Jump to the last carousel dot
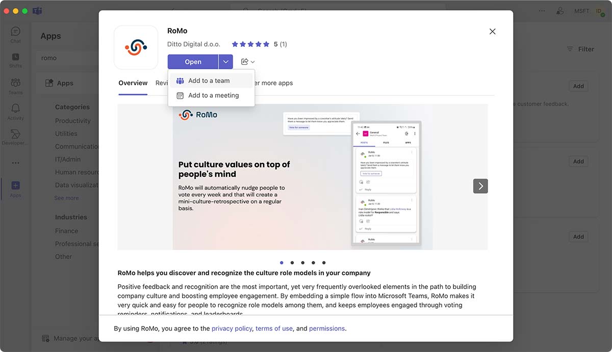Image resolution: width=612 pixels, height=352 pixels. coord(324,263)
